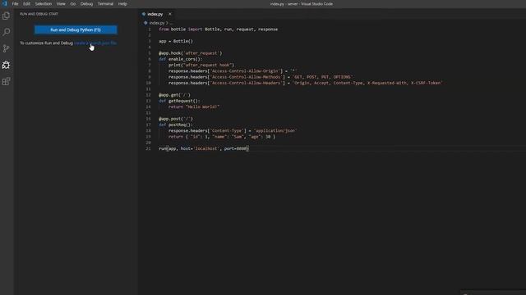The width and height of the screenshot is (526, 295).
Task: Open the Terminal menu
Action: tap(105, 3)
